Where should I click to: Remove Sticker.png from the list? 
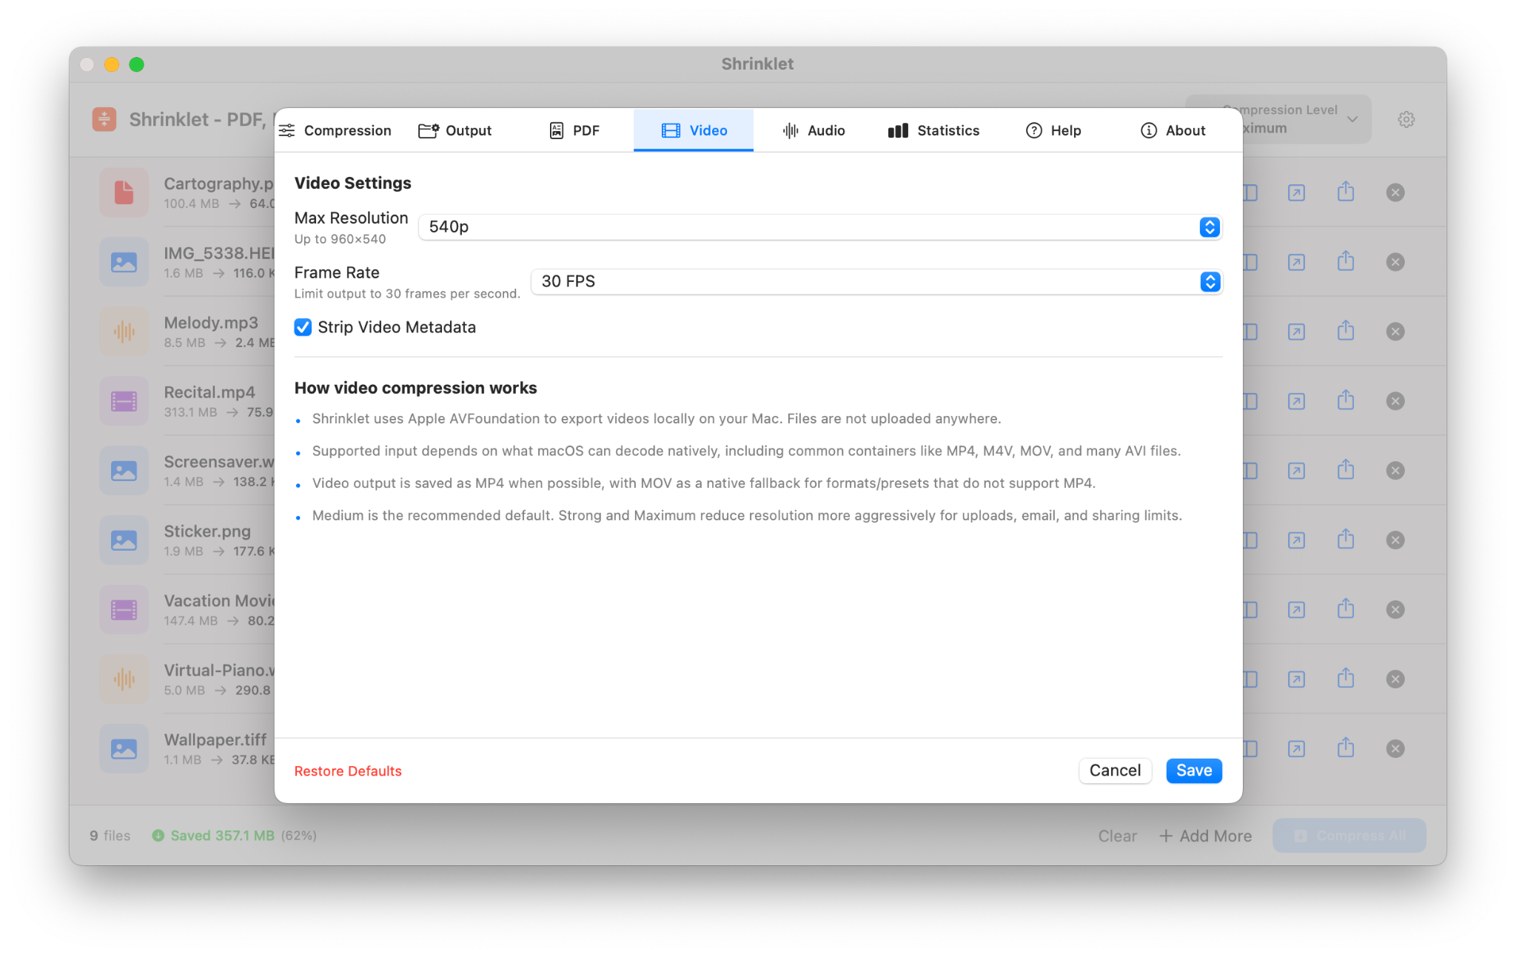tap(1395, 541)
